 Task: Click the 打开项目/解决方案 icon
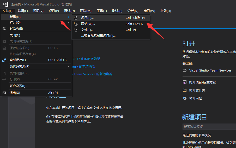[185, 82]
